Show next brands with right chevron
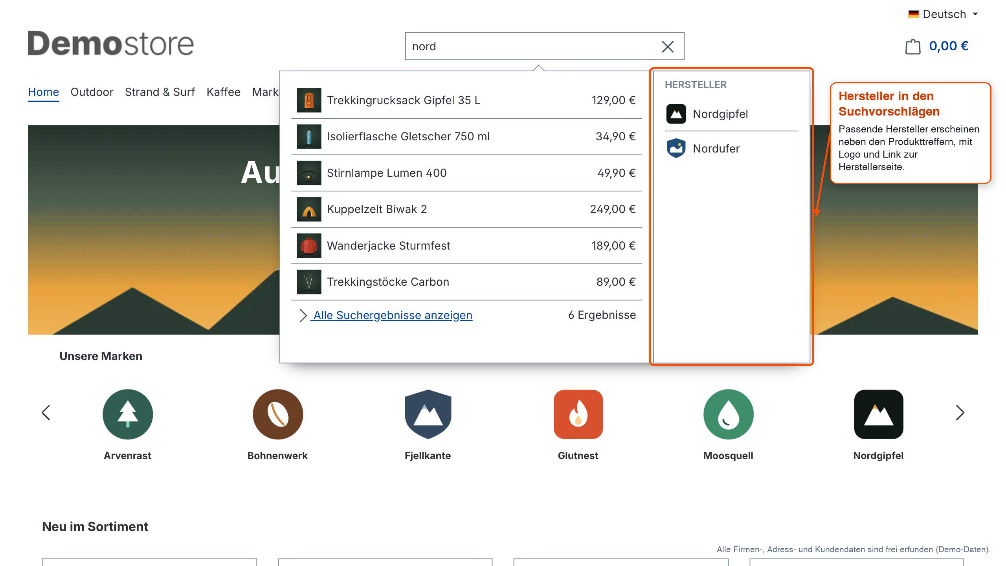The width and height of the screenshot is (1006, 566). point(960,413)
